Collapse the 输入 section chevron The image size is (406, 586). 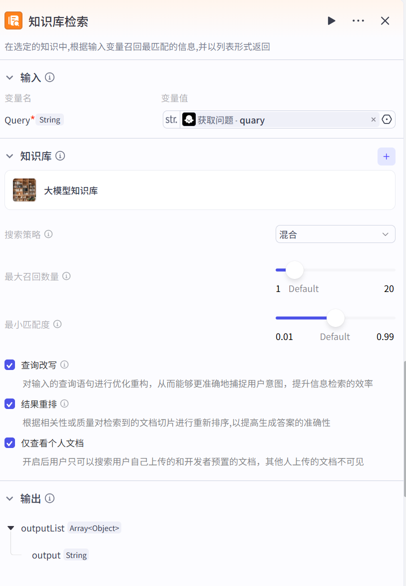9,77
